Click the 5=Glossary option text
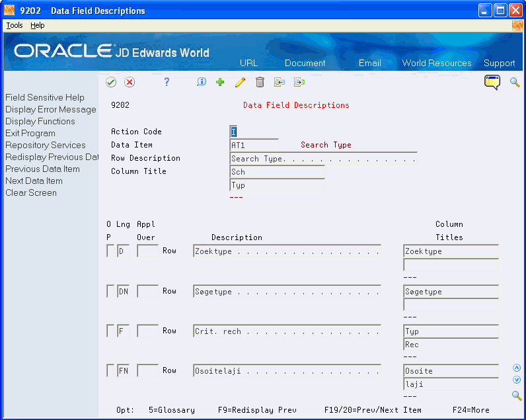Image resolution: width=526 pixels, height=420 pixels. [171, 410]
